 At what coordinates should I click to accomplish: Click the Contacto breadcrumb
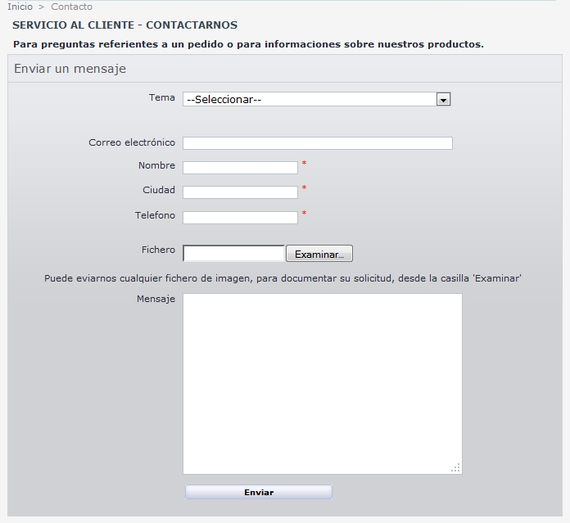tap(71, 7)
